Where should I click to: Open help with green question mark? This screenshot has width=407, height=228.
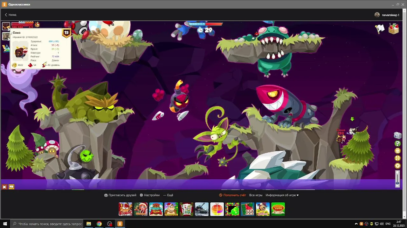pos(397,143)
